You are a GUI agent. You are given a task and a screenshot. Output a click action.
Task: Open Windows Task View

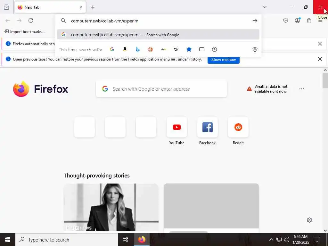click(126, 240)
